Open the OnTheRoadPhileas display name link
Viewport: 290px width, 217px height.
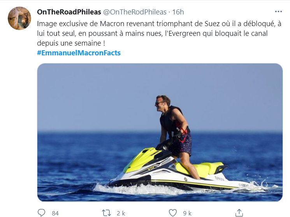point(69,12)
